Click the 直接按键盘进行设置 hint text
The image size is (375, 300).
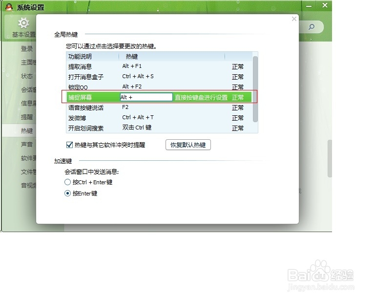[x=201, y=97]
